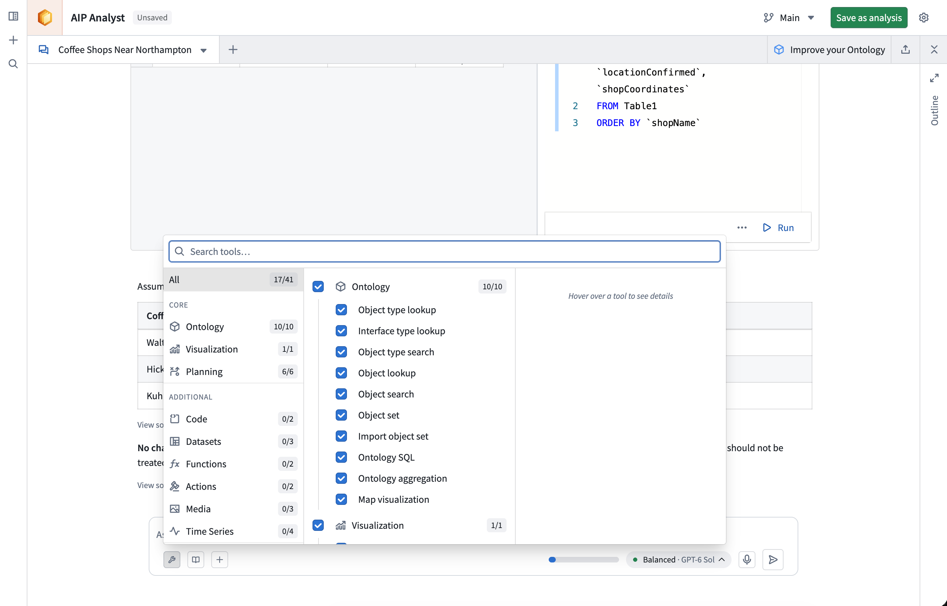947x606 pixels.
Task: Activate the microphone voice input
Action: point(747,560)
